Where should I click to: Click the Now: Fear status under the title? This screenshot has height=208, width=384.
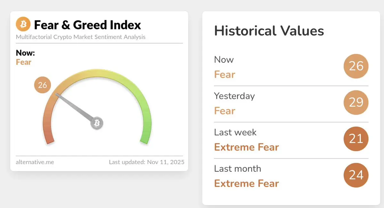25,58
